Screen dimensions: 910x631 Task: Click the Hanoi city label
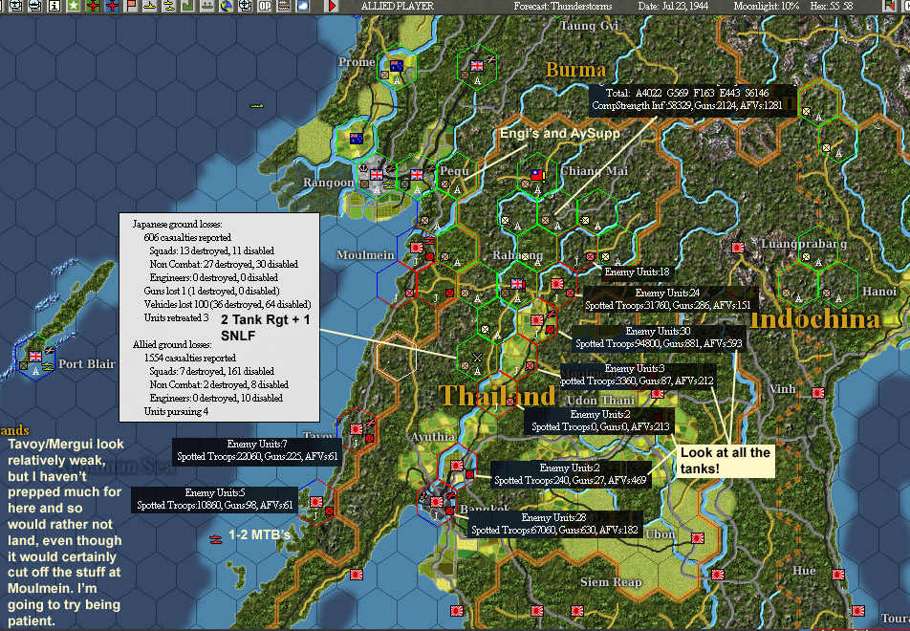879,292
